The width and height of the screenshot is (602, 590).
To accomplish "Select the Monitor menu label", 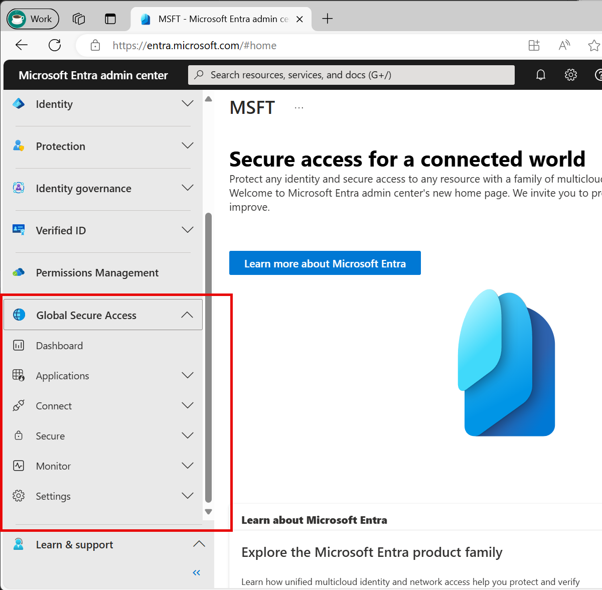I will 53,466.
